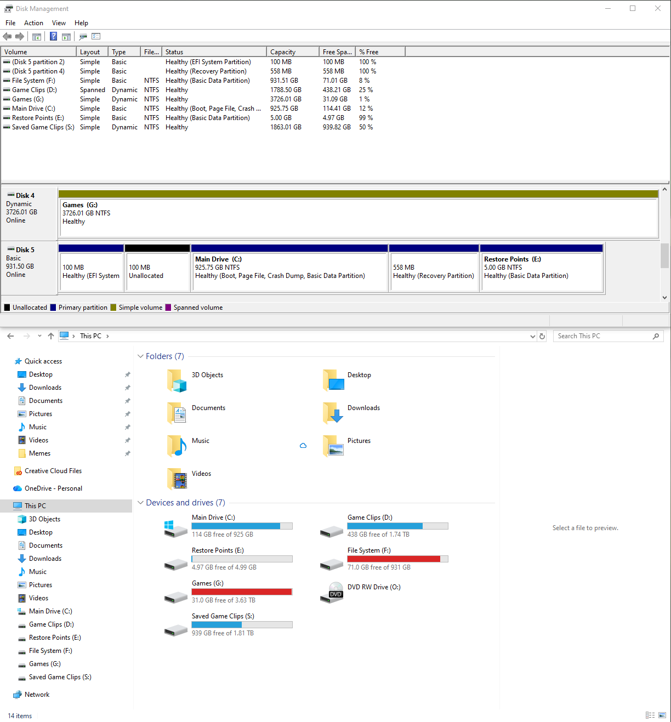Switch to large icons view in status bar
The height and width of the screenshot is (722, 671).
(x=662, y=715)
